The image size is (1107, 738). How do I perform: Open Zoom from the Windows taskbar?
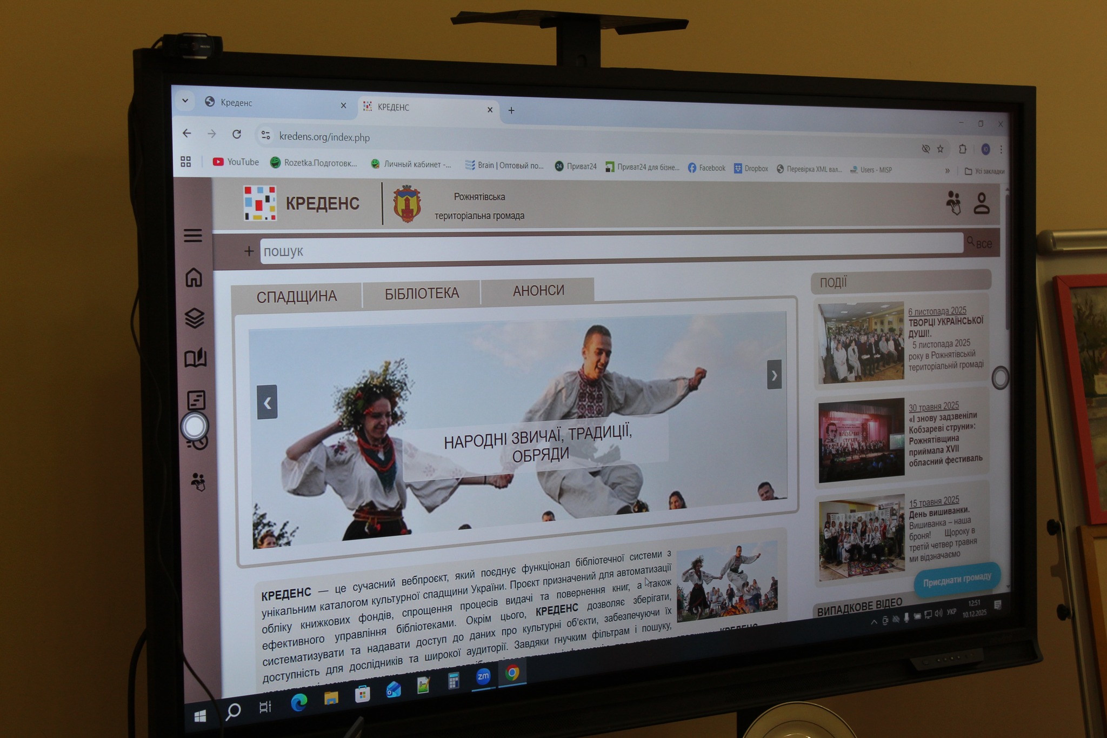click(483, 676)
